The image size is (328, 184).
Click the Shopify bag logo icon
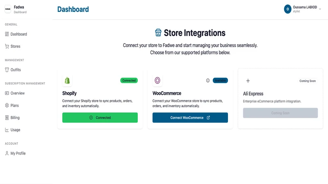pos(67,80)
